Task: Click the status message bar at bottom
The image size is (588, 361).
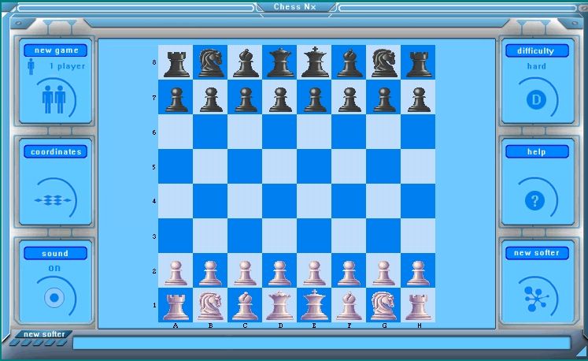Action: (322, 343)
